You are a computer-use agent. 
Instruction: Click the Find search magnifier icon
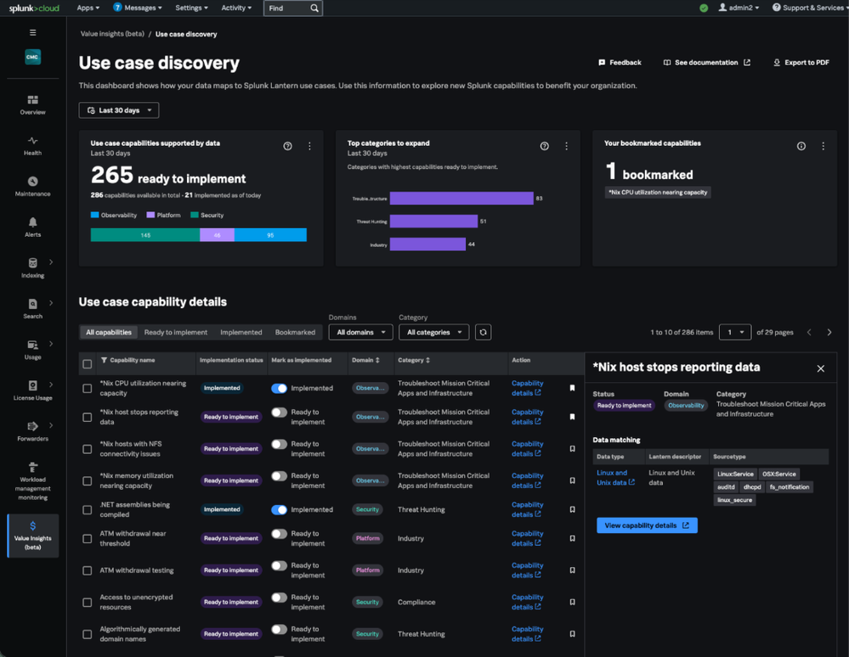(314, 8)
